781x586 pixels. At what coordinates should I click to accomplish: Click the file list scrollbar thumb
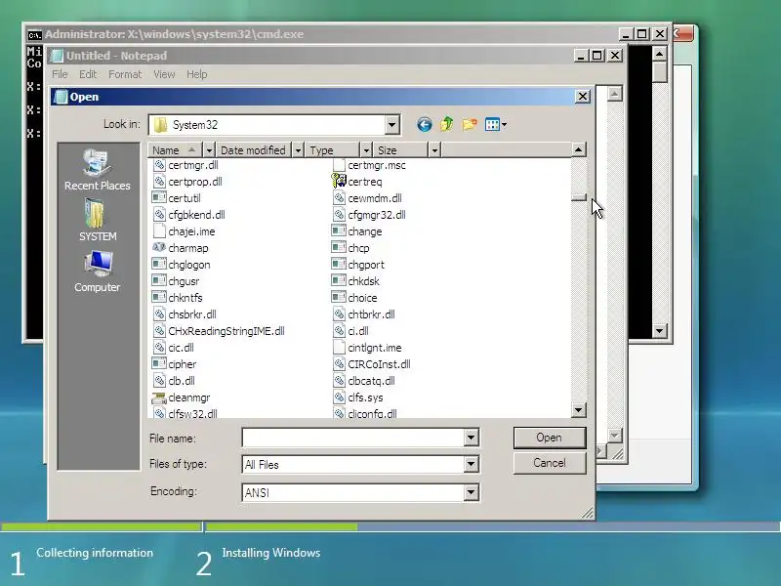578,197
